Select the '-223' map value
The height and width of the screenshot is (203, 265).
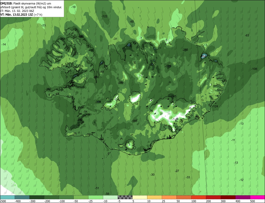click(75, 53)
